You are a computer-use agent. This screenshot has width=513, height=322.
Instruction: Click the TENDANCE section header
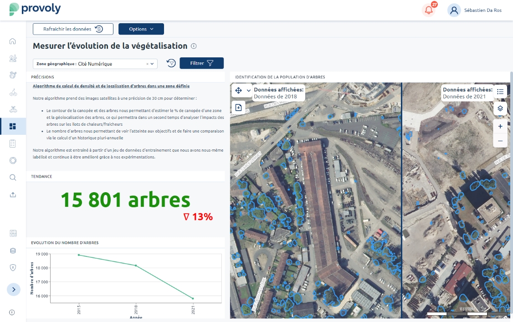click(41, 177)
